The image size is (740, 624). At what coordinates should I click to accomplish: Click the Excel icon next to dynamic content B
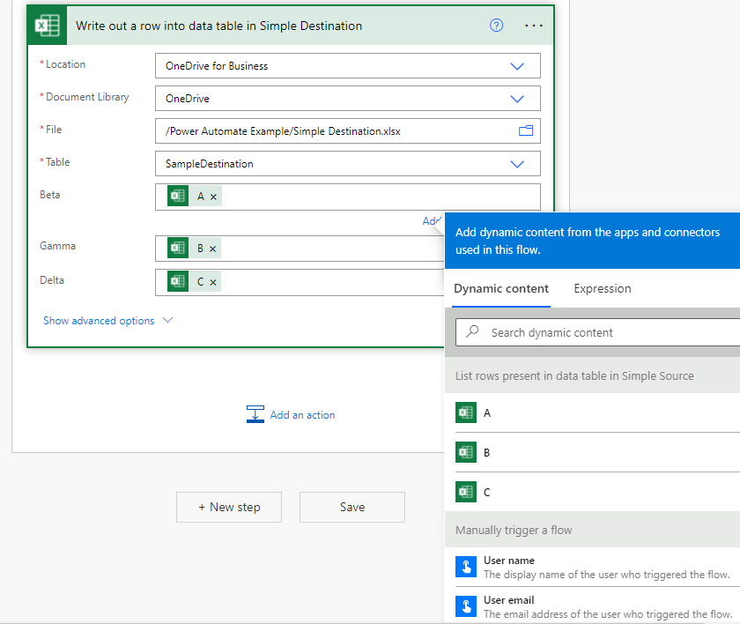click(466, 452)
